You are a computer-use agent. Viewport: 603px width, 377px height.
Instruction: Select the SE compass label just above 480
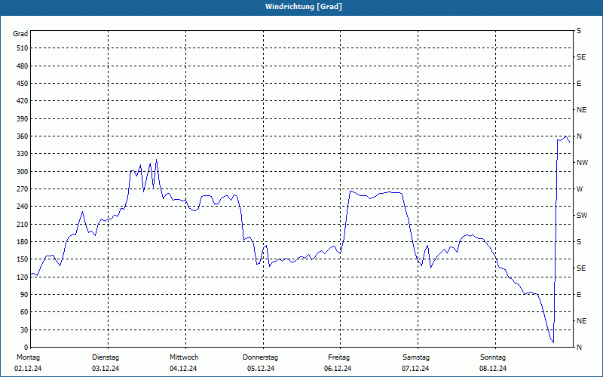click(x=581, y=57)
